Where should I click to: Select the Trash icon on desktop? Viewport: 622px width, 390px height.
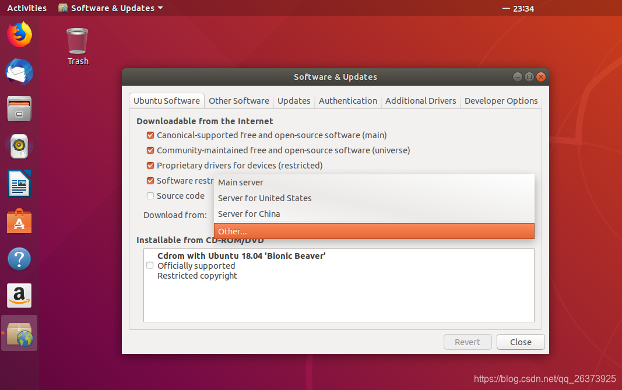pyautogui.click(x=78, y=47)
